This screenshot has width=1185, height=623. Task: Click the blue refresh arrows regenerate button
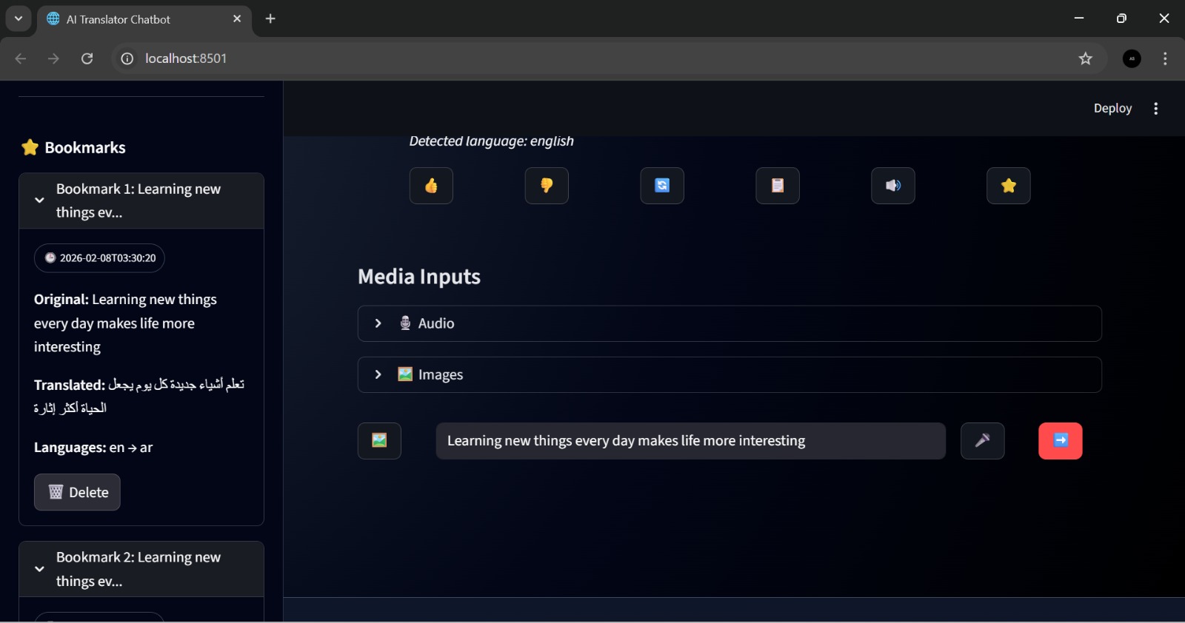[x=662, y=186]
